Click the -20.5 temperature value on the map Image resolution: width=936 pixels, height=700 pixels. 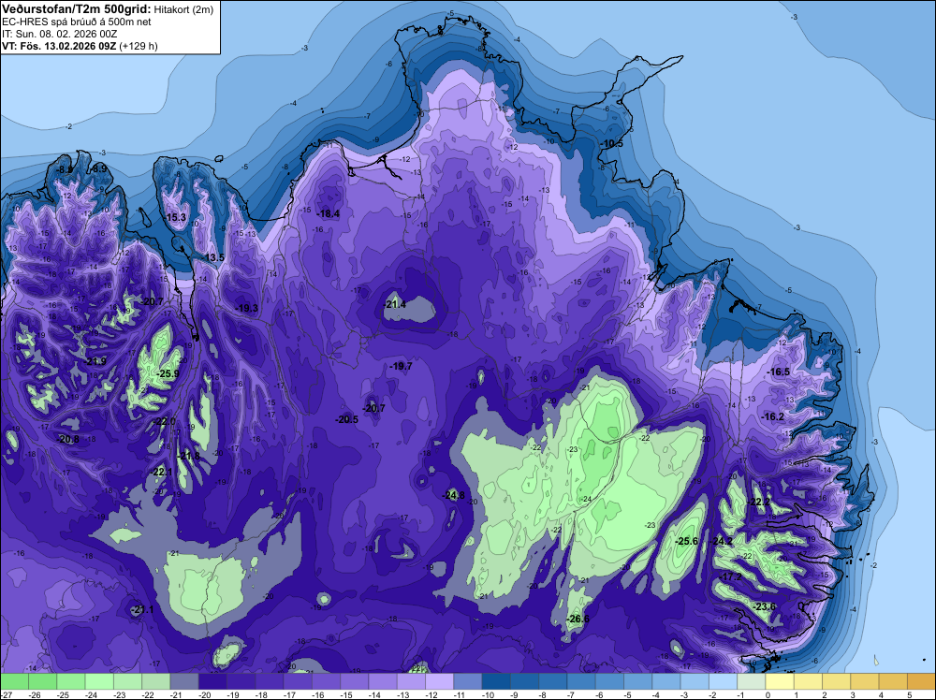click(x=347, y=419)
